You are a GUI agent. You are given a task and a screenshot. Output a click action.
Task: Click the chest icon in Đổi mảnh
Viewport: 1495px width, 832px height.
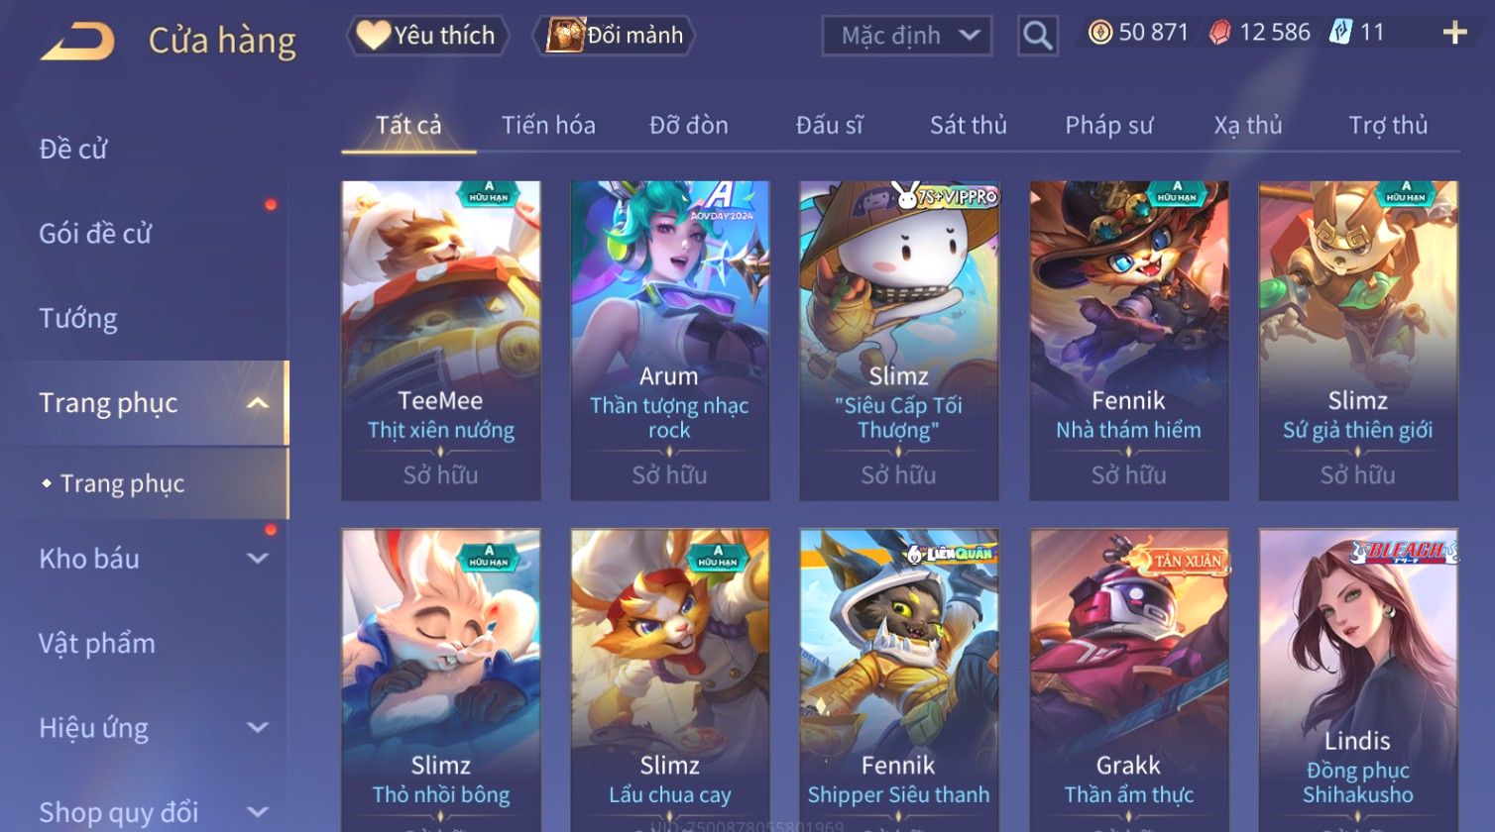pyautogui.click(x=566, y=35)
